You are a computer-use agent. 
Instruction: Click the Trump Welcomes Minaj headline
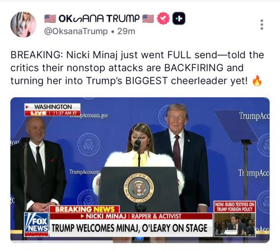click(x=130, y=228)
